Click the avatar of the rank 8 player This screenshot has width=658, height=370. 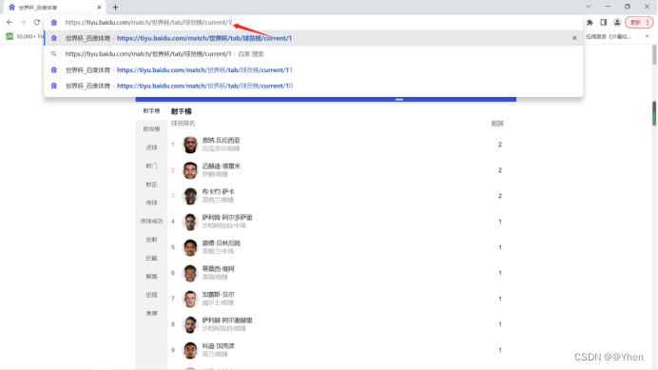tap(190, 324)
